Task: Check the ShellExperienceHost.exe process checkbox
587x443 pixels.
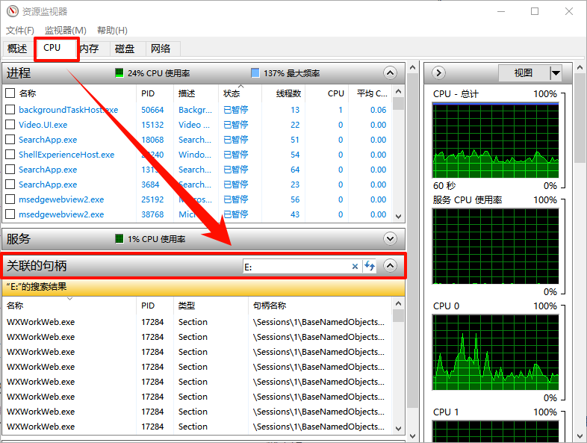Action: tap(10, 155)
